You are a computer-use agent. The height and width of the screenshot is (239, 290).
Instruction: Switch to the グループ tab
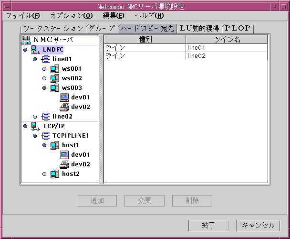102,29
